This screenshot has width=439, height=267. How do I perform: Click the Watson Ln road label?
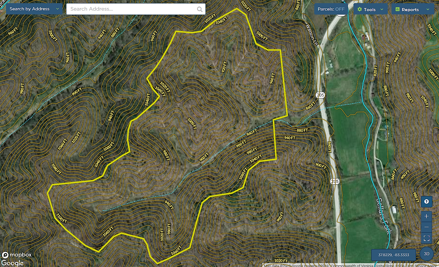[312, 35]
